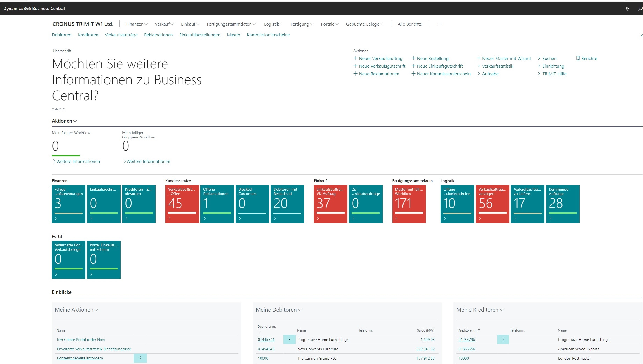Open row options for kreditor 01254796
This screenshot has height=364, width=643.
(x=503, y=340)
